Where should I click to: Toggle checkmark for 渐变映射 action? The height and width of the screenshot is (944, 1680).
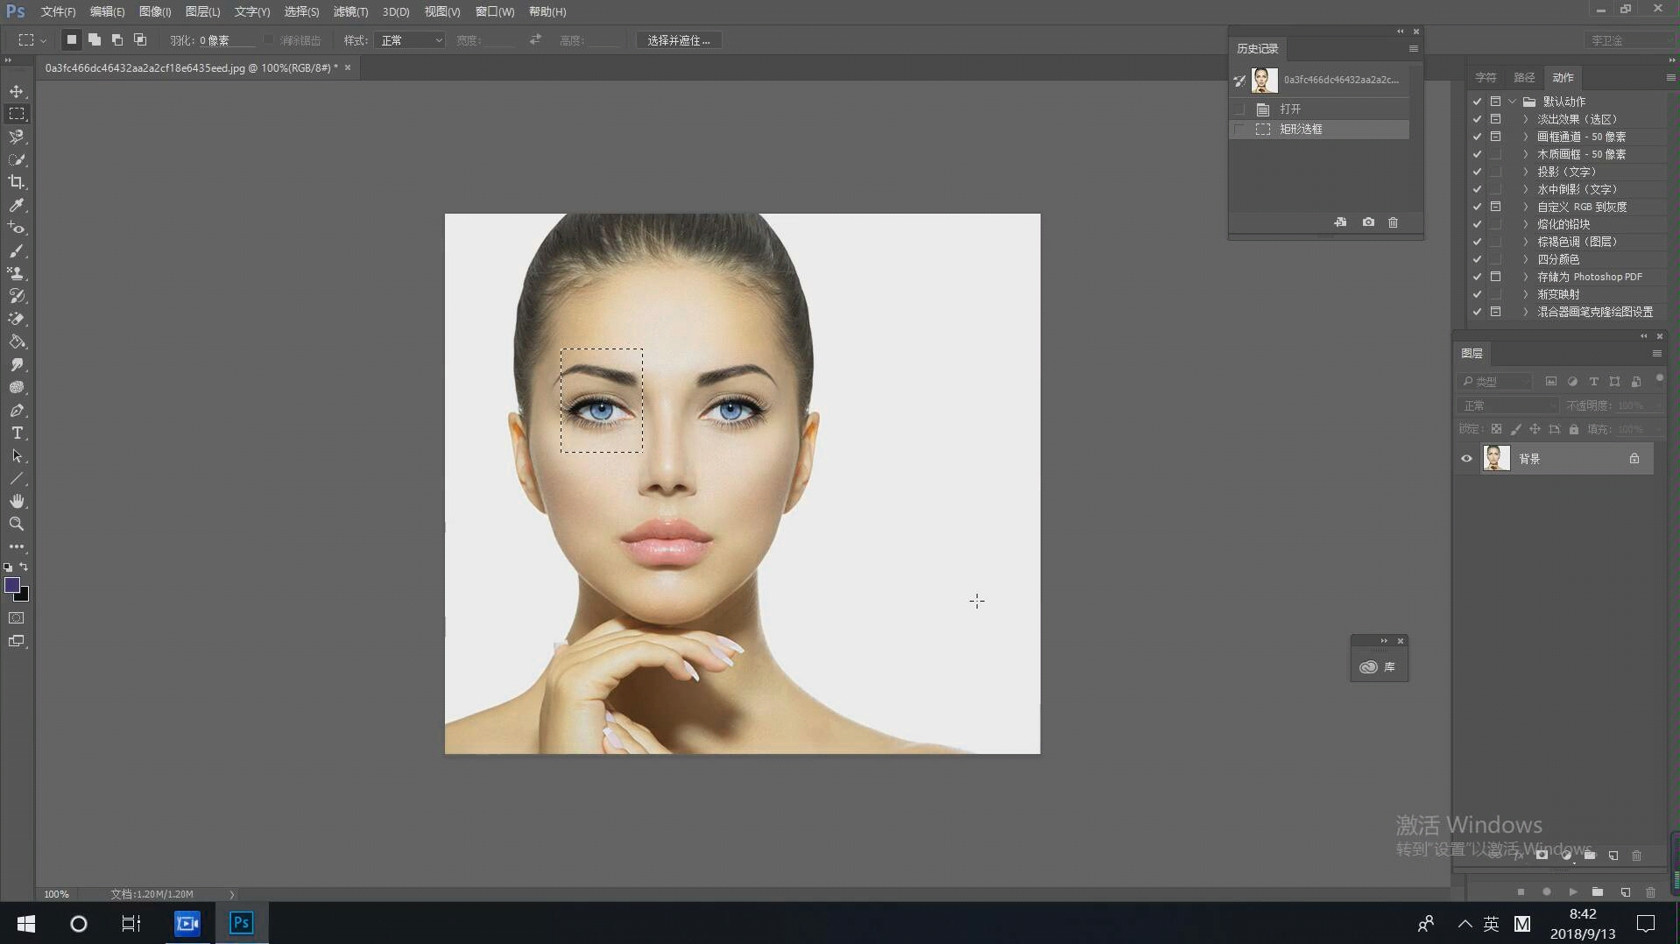1477,294
